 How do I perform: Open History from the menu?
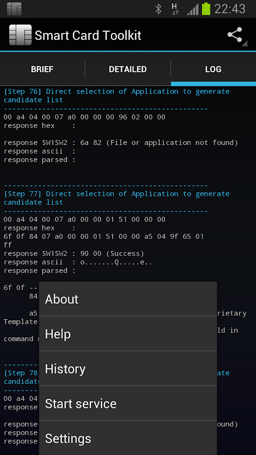click(x=128, y=369)
